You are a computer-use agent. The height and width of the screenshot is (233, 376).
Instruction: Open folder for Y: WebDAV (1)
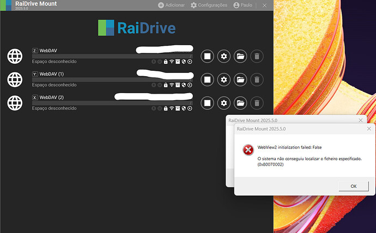(240, 79)
